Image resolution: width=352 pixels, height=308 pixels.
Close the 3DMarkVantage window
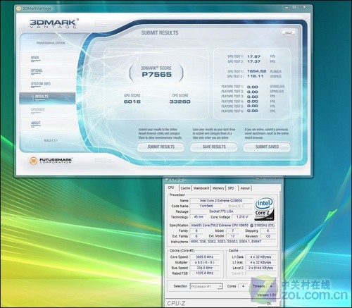click(305, 8)
